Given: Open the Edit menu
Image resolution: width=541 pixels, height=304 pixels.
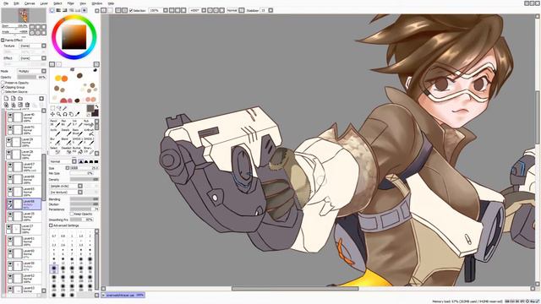Looking at the screenshot, I should [x=16, y=3].
